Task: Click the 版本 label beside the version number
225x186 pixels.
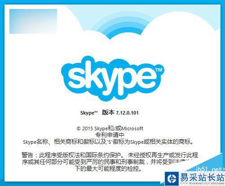Action: [108, 112]
